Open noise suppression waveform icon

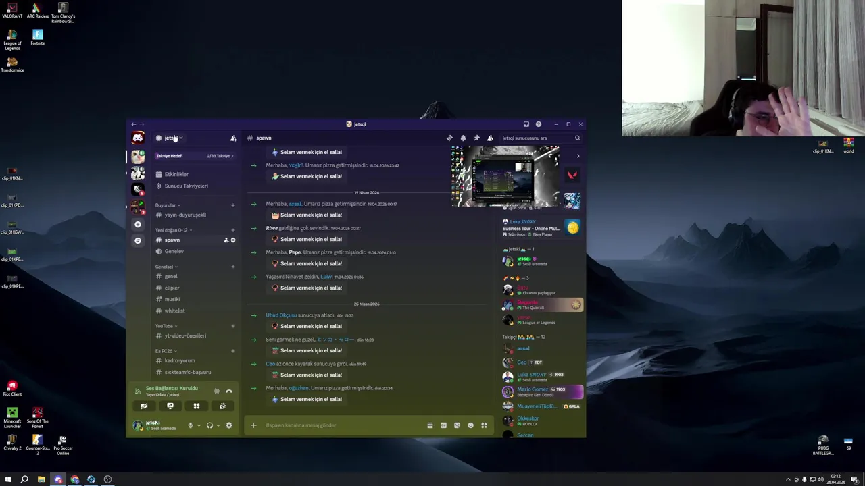pos(217,391)
